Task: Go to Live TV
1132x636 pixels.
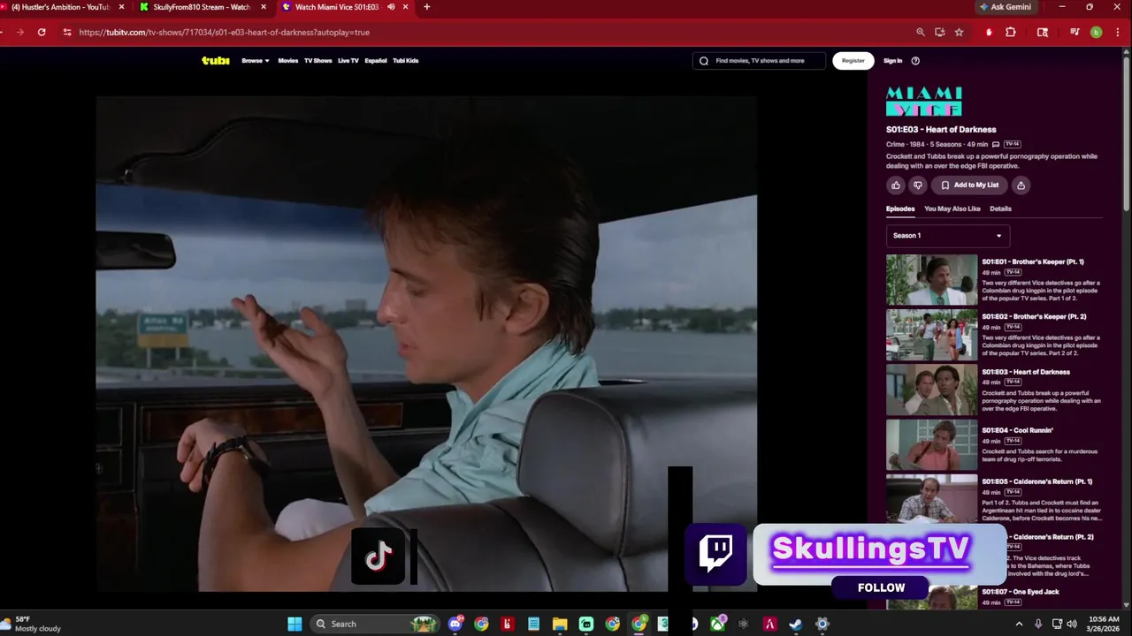Action: (x=348, y=61)
